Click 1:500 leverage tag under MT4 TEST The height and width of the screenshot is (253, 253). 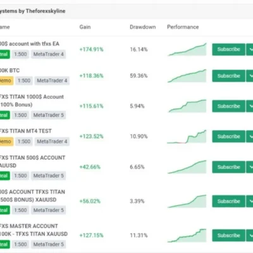24,142
